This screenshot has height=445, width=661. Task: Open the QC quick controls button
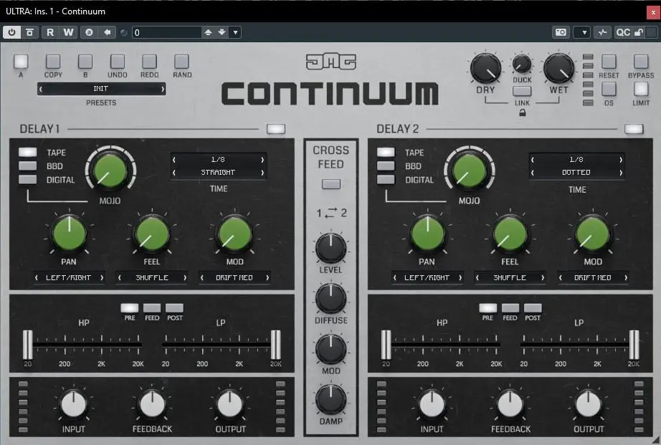(x=622, y=32)
